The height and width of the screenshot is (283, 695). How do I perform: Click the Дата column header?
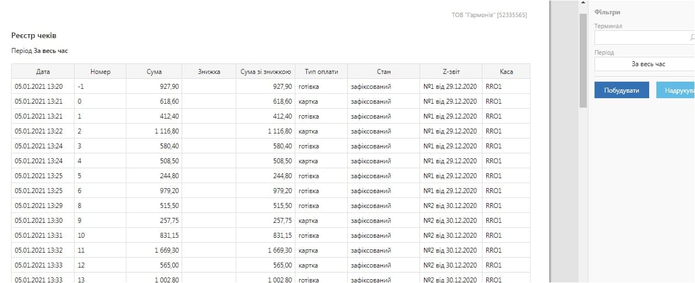43,72
